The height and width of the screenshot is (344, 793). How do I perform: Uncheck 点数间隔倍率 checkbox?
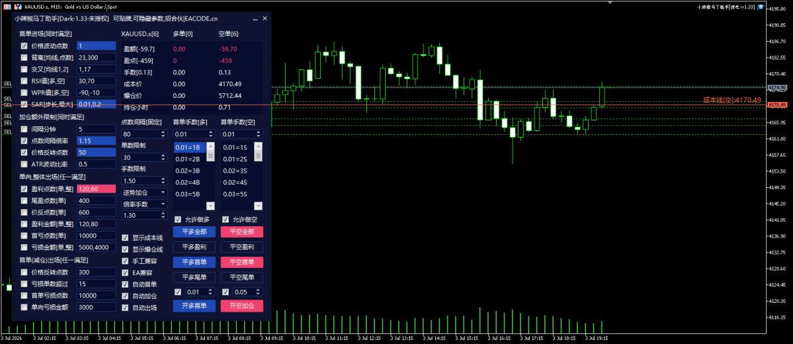point(24,141)
